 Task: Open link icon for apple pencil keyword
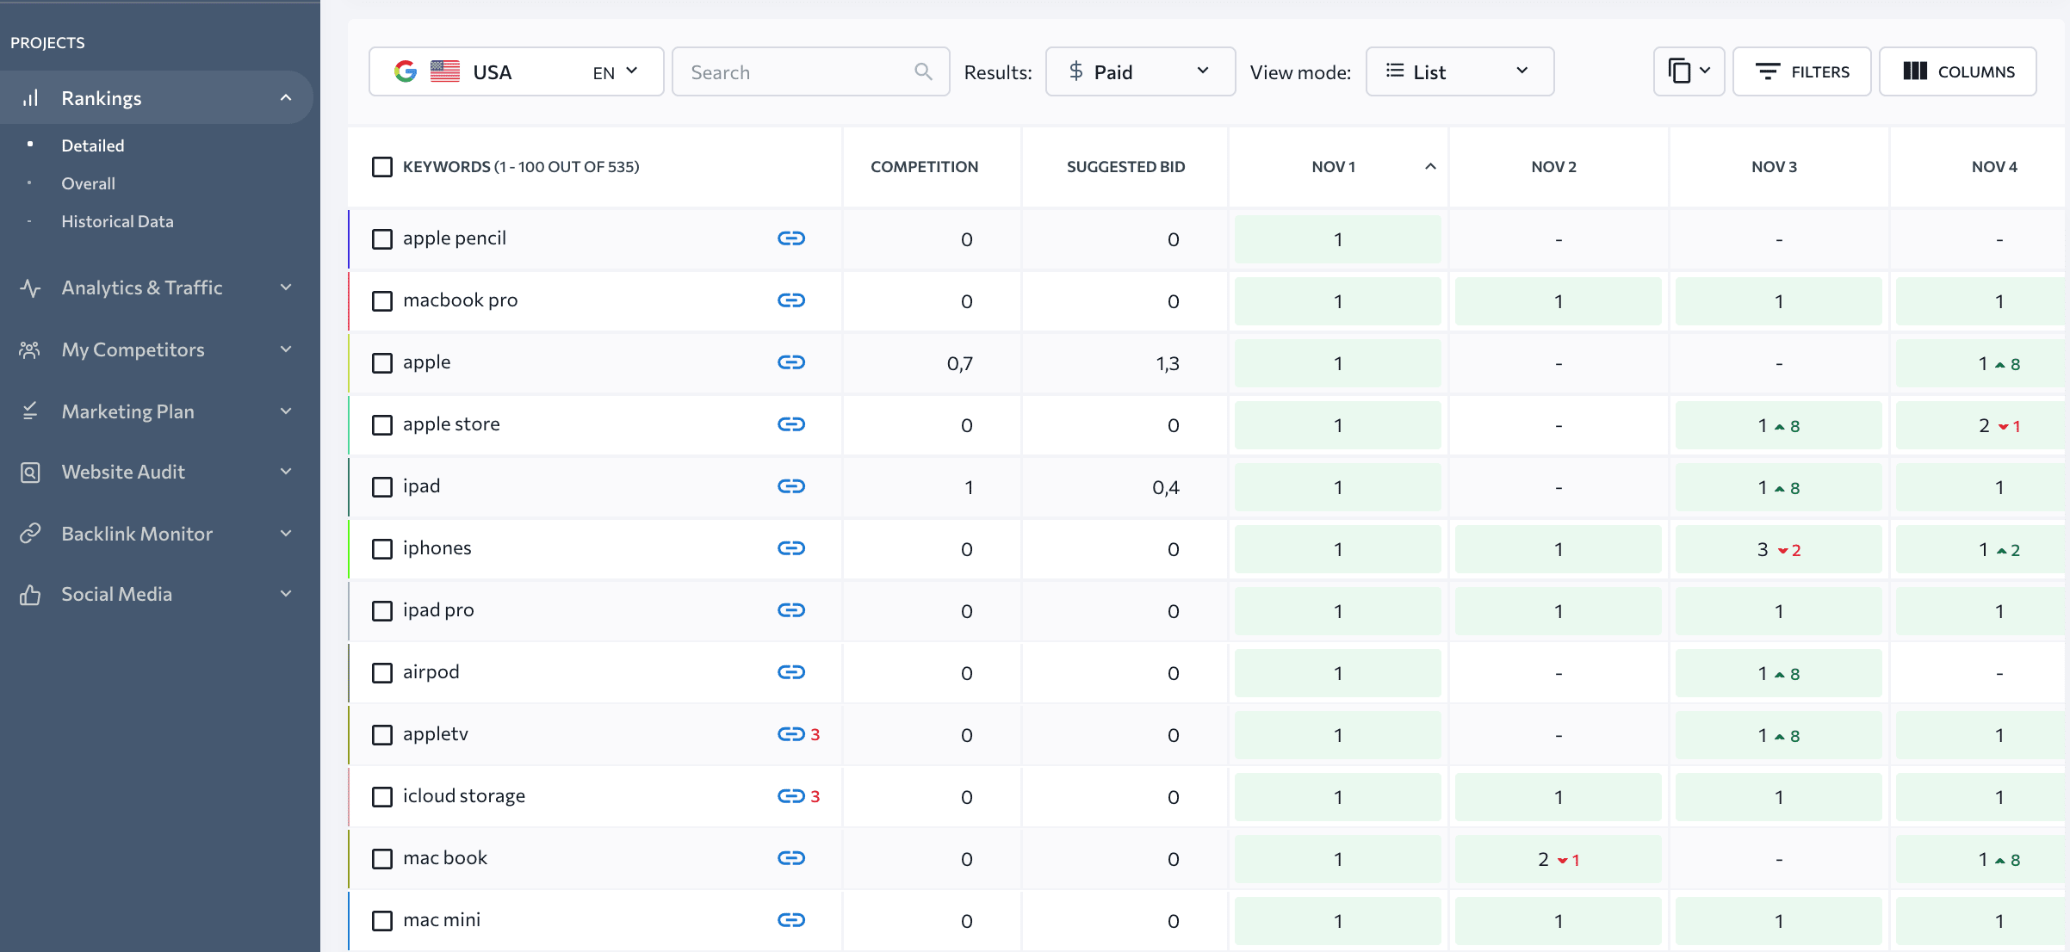click(790, 238)
